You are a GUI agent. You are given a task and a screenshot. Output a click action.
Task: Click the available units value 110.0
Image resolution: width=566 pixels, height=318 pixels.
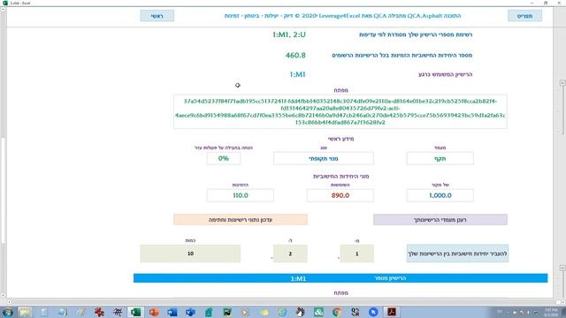pyautogui.click(x=241, y=195)
